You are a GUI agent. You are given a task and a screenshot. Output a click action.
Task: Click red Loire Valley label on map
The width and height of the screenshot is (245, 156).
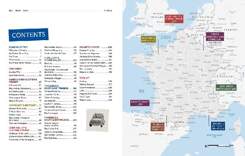pos(174,19)
